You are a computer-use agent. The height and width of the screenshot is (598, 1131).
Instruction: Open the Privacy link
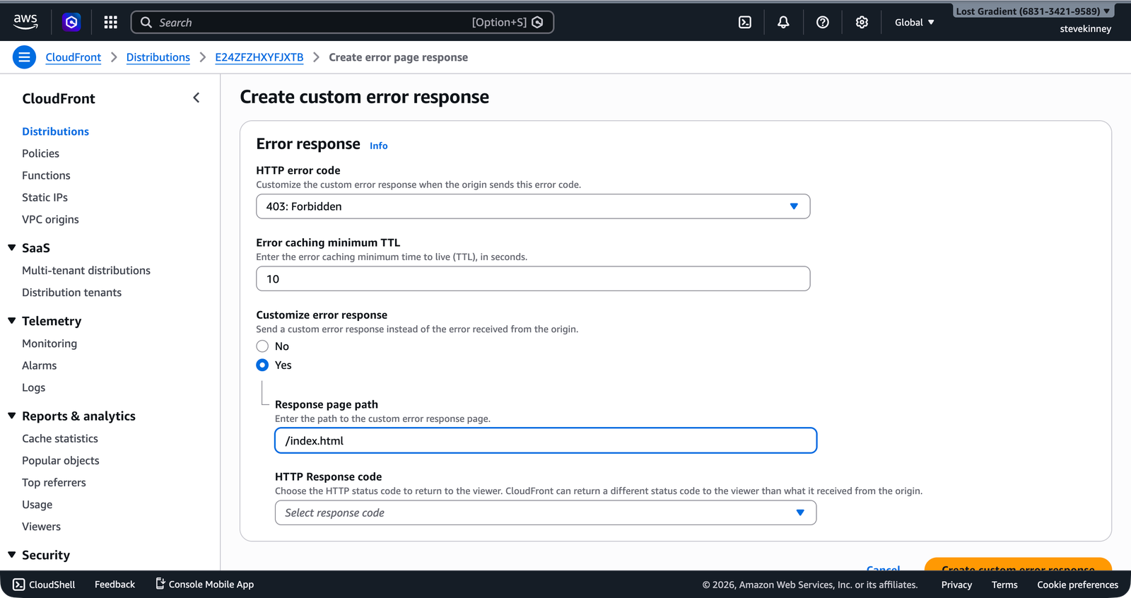956,585
